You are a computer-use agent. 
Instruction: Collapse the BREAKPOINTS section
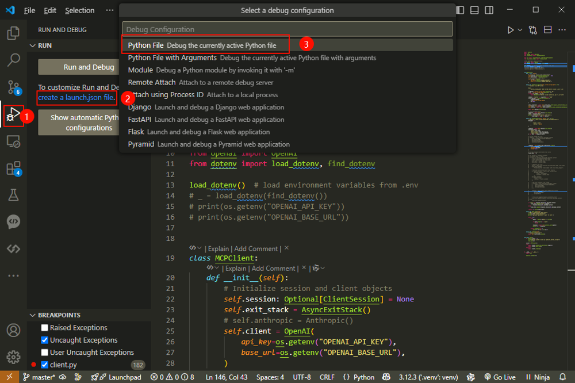pos(32,315)
